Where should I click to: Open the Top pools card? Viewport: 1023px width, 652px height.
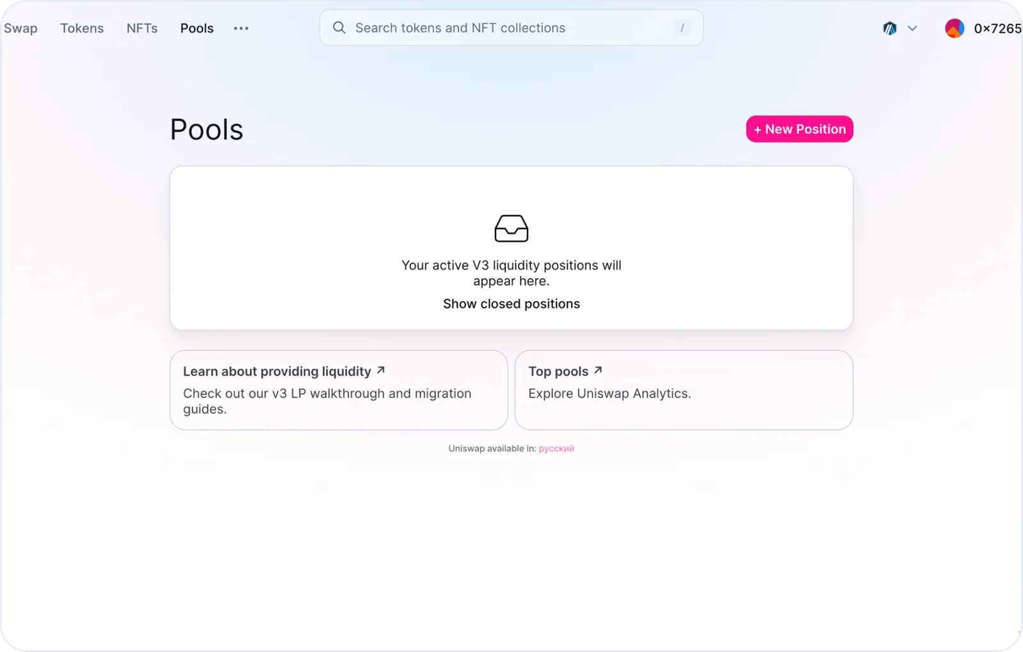point(684,390)
